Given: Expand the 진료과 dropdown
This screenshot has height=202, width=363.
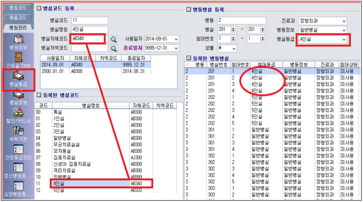Looking at the screenshot, I should (344, 21).
